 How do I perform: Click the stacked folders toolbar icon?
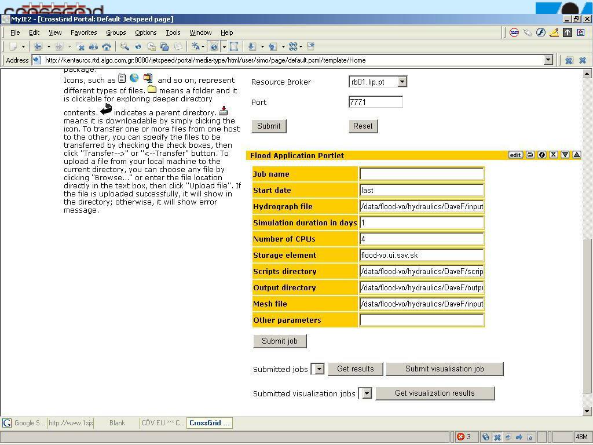pyautogui.click(x=164, y=46)
